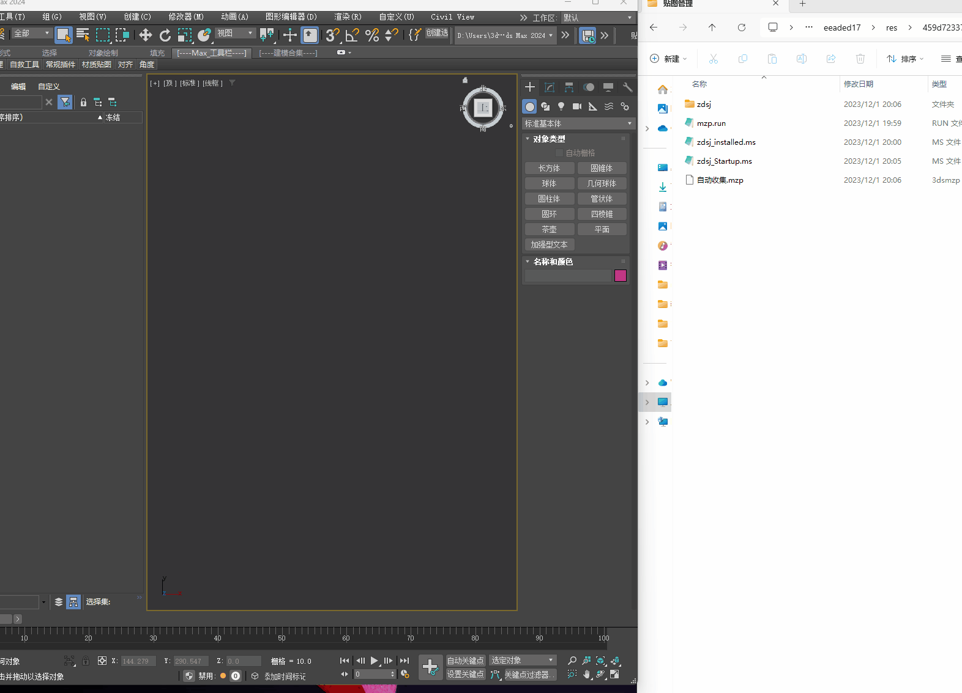Toggle 自动关键点 auto key mode
Image resolution: width=962 pixels, height=693 pixels.
pos(465,661)
